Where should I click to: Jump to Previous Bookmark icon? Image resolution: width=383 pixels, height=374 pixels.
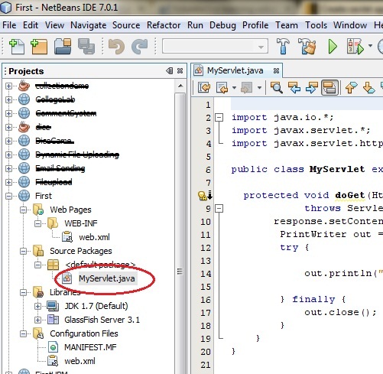(x=351, y=88)
